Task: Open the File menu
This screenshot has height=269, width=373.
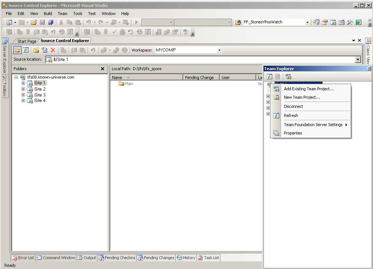Action: click(9, 14)
